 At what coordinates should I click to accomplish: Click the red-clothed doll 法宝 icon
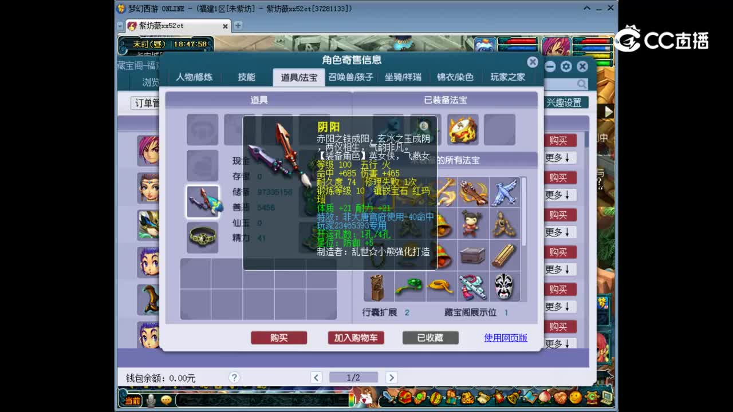coord(472,224)
